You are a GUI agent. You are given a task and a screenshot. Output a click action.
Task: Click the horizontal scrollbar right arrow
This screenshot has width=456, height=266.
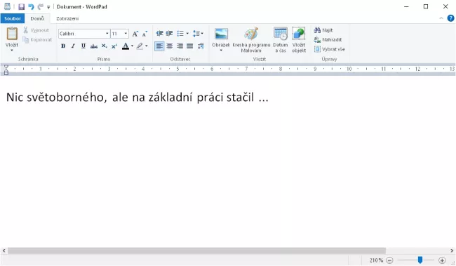tap(452, 251)
